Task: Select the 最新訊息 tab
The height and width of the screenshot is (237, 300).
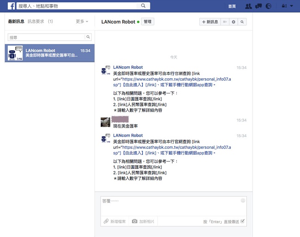Action: pos(16,21)
